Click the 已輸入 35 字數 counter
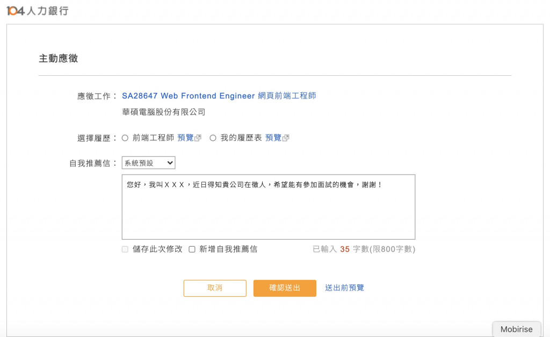 click(x=364, y=249)
